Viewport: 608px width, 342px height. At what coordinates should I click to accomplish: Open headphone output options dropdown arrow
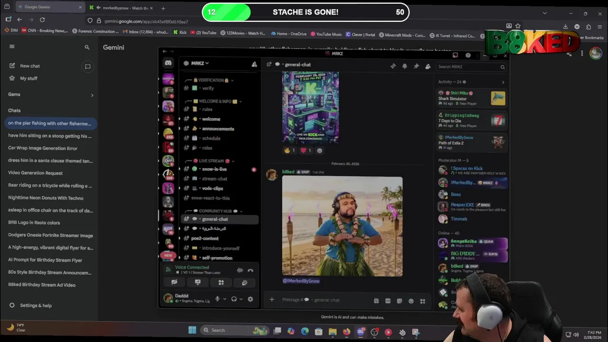pos(241,299)
